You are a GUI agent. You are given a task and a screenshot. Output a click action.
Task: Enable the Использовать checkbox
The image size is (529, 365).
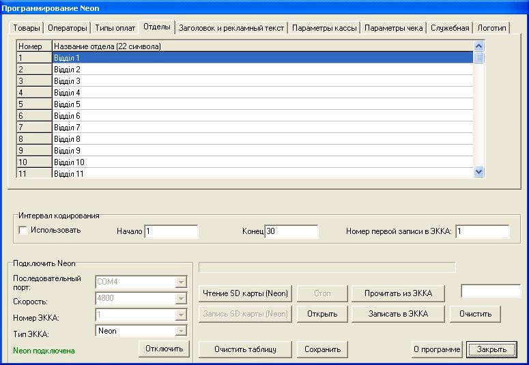[23, 230]
